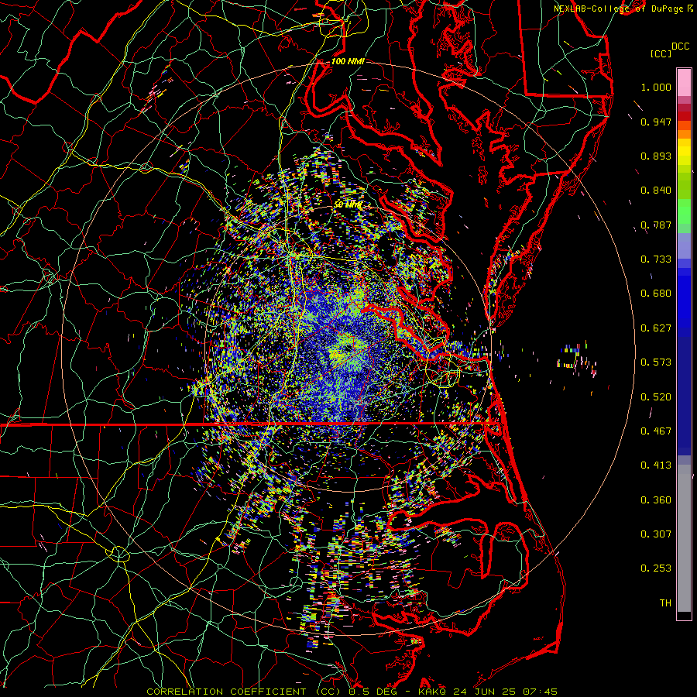
Task: Click the DCC label above the color scale
Action: [x=680, y=46]
